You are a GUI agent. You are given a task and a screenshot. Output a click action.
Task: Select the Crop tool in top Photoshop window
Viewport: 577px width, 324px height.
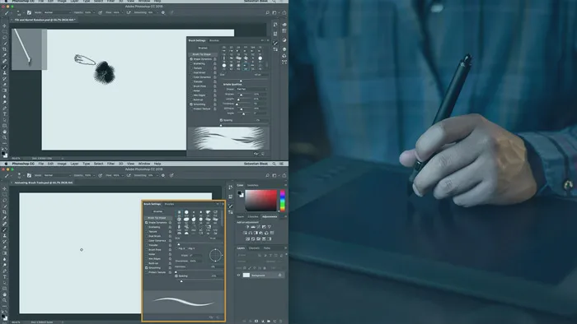pyautogui.click(x=4, y=49)
